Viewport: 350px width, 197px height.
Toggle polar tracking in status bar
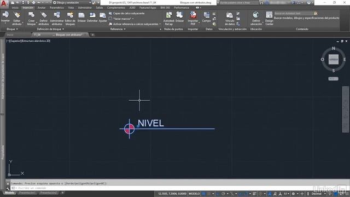(x=223, y=194)
